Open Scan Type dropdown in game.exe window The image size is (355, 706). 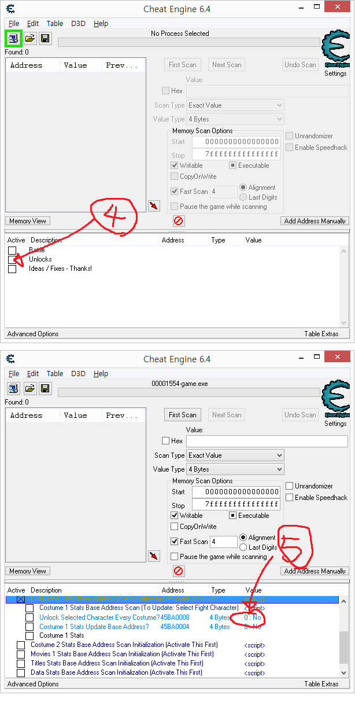point(235,455)
